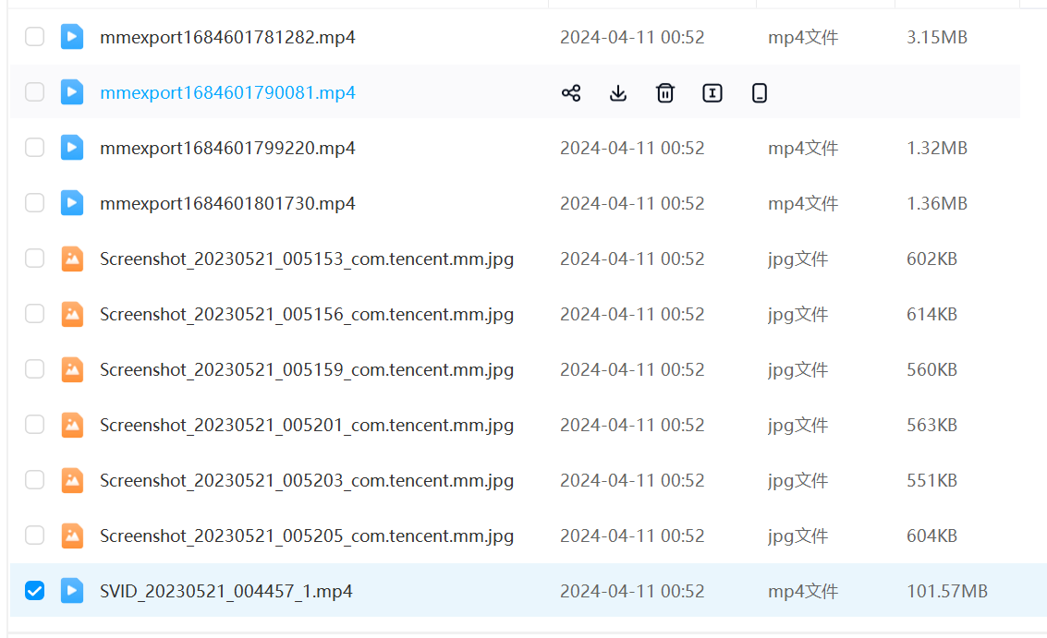This screenshot has height=638, width=1047.
Task: Click the 3.15MB row for mmexport1684601781282.mp4
Action: point(936,37)
